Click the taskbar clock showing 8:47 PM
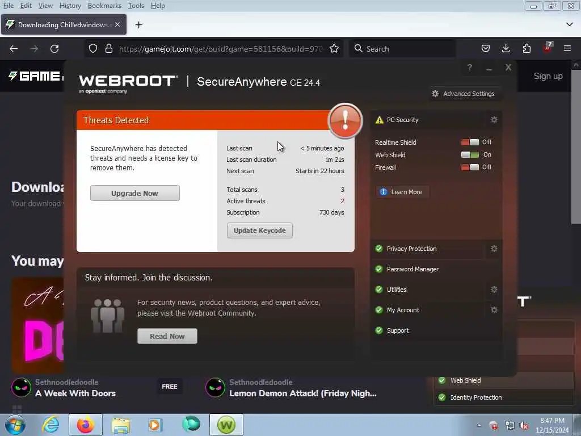The height and width of the screenshot is (436, 581). pos(552,425)
